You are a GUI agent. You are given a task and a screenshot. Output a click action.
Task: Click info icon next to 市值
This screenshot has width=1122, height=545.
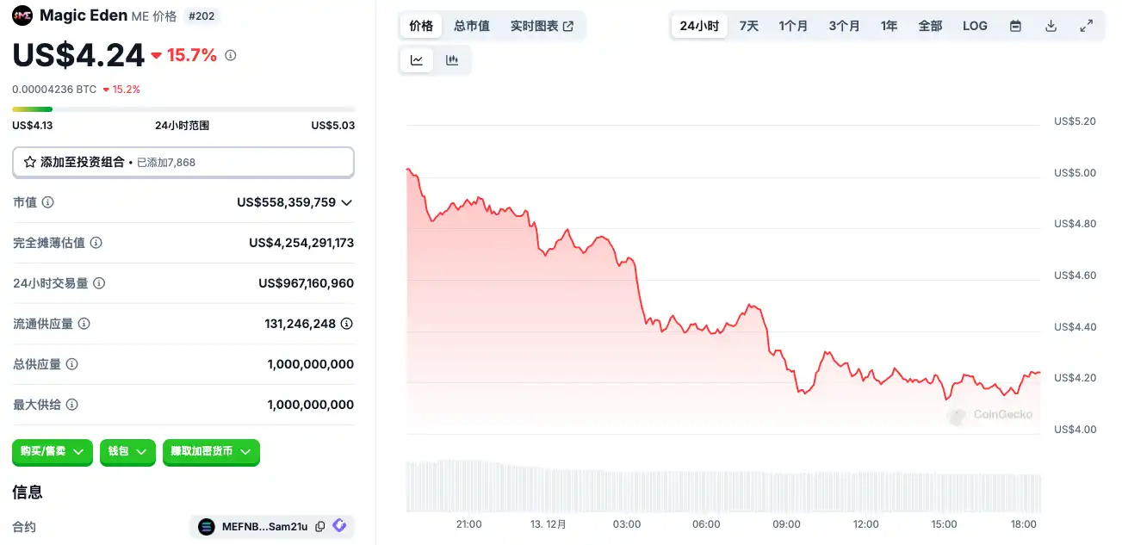pos(48,202)
